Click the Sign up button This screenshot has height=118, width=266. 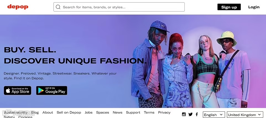tap(229, 7)
